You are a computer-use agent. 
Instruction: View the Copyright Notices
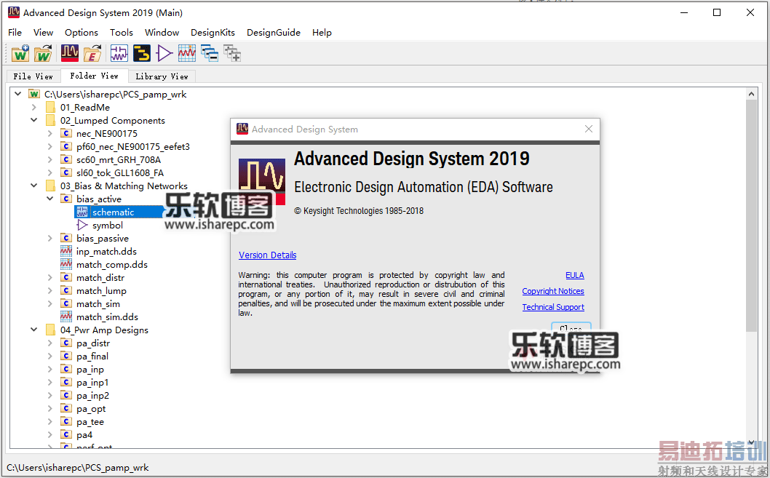tap(552, 290)
